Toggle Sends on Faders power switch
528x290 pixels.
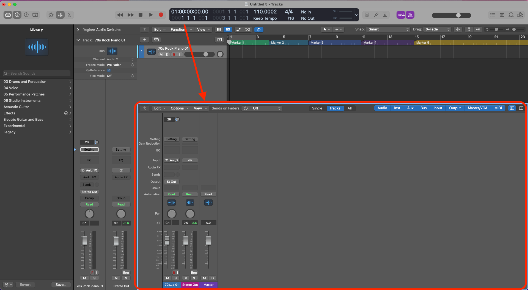pos(246,108)
